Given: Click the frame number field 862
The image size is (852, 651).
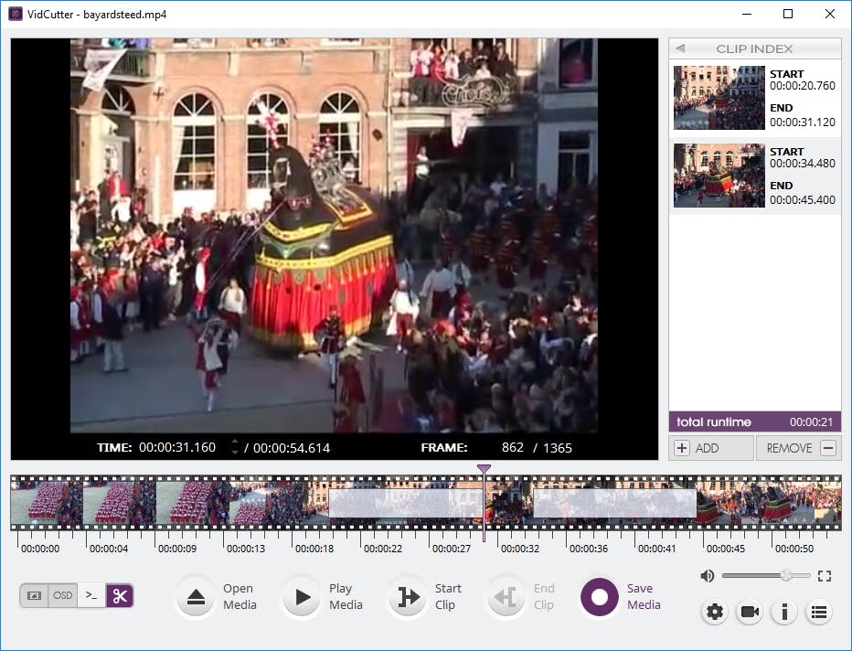Looking at the screenshot, I should pos(513,447).
